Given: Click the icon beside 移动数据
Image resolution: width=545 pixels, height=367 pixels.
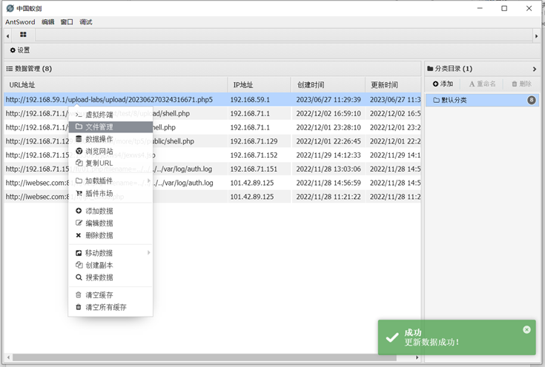Looking at the screenshot, I should 79,253.
